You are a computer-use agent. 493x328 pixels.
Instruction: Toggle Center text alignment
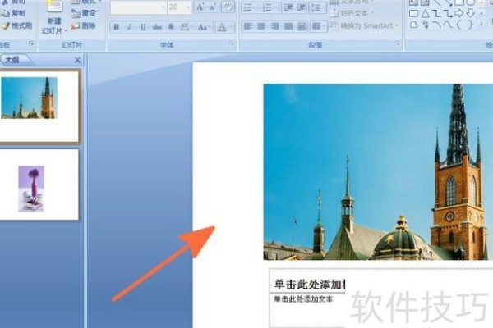pos(261,26)
